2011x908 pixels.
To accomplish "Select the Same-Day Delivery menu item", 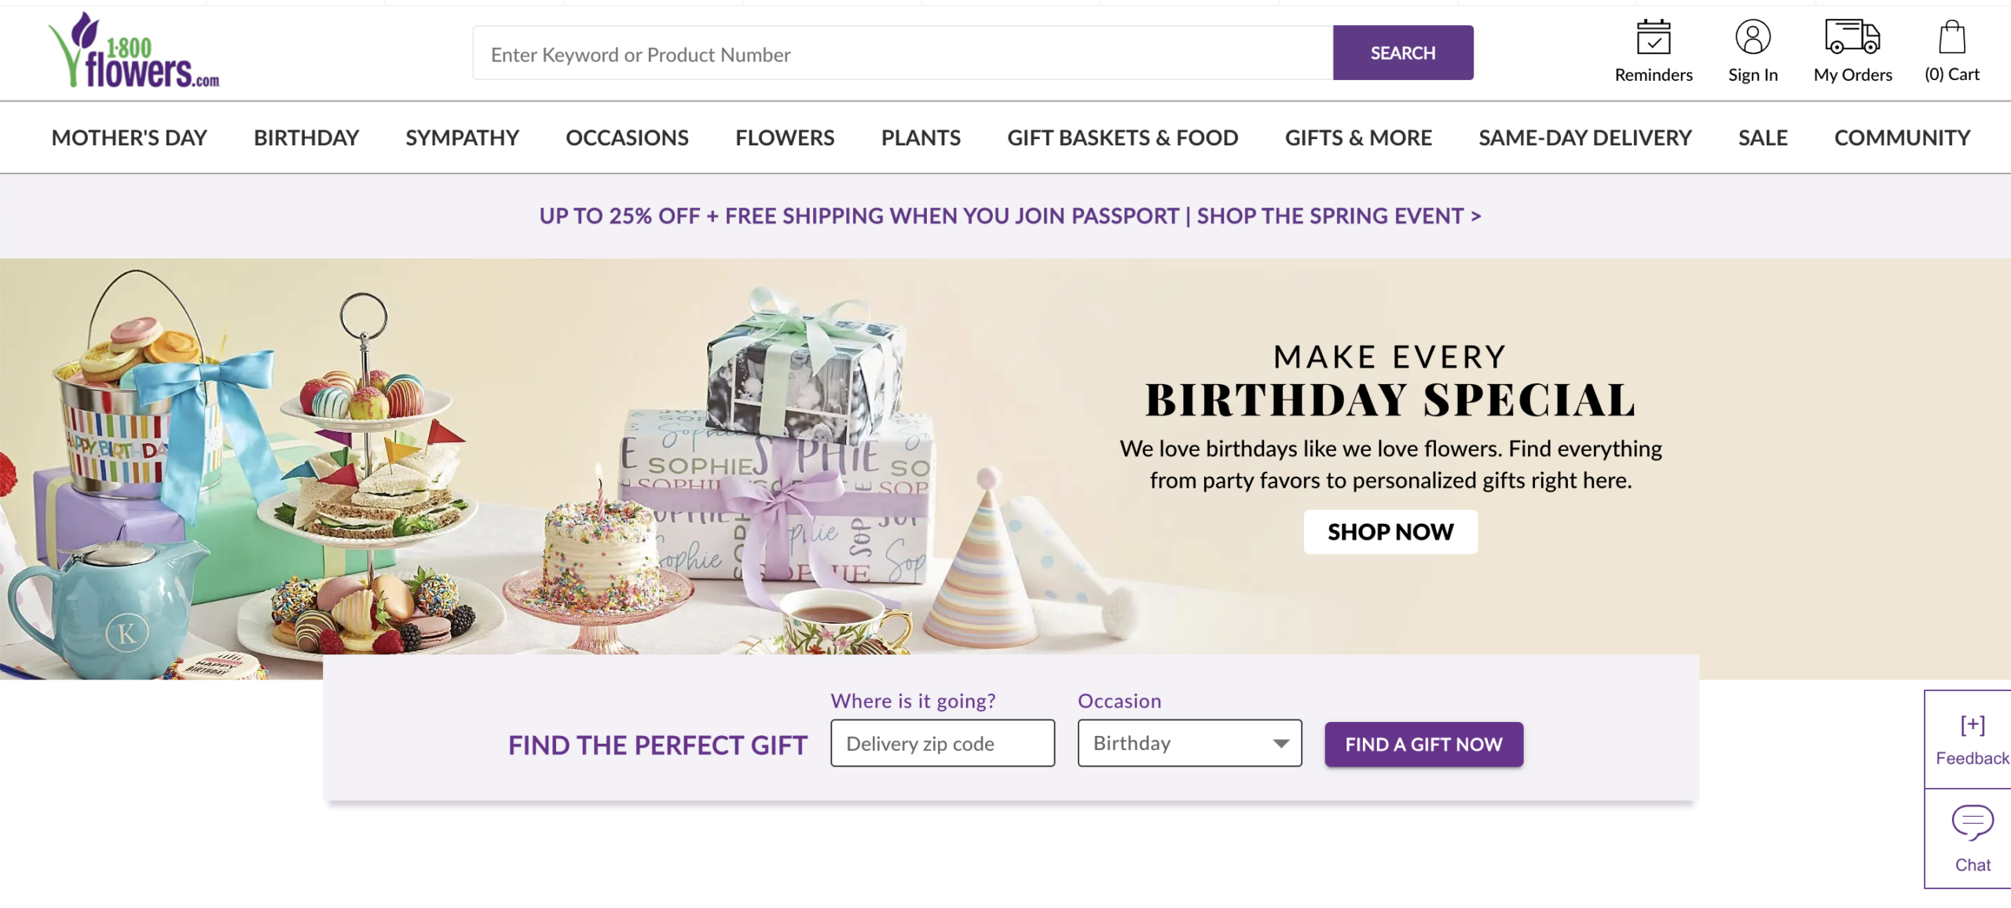I will (x=1584, y=138).
